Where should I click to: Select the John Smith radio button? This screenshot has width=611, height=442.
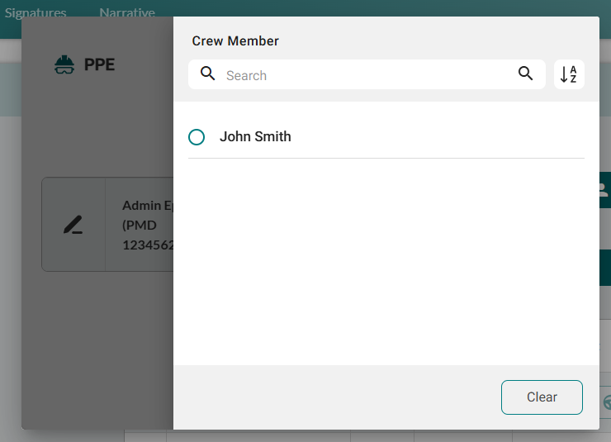pos(197,137)
